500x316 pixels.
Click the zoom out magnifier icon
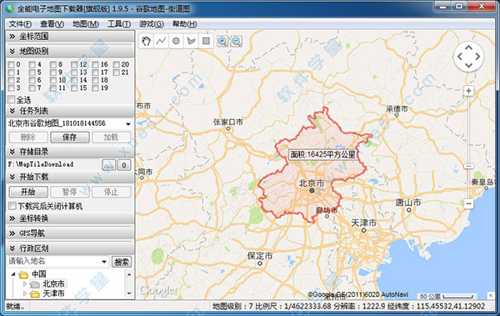237,41
